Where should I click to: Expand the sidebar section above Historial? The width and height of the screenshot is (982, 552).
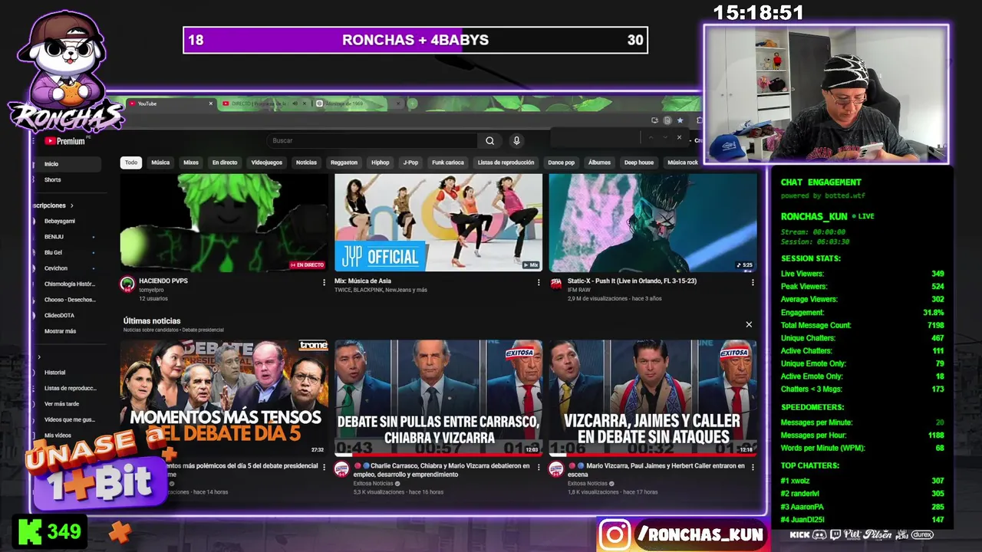click(x=39, y=356)
